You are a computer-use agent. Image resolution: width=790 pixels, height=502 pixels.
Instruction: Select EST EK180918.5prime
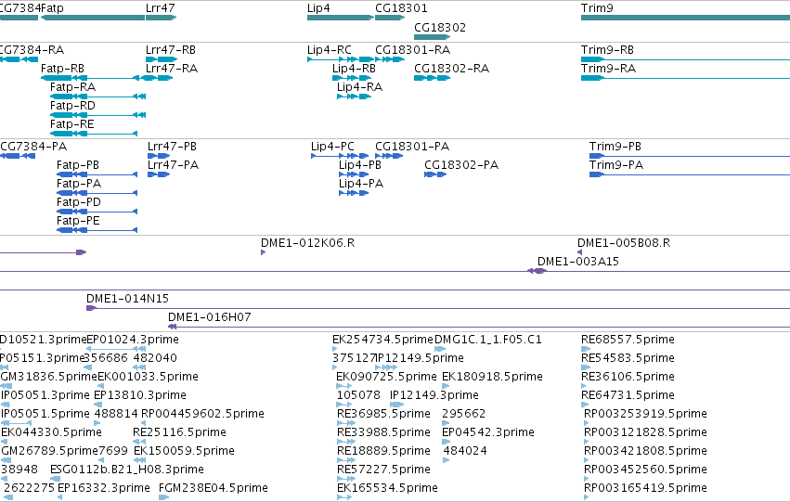(445, 386)
